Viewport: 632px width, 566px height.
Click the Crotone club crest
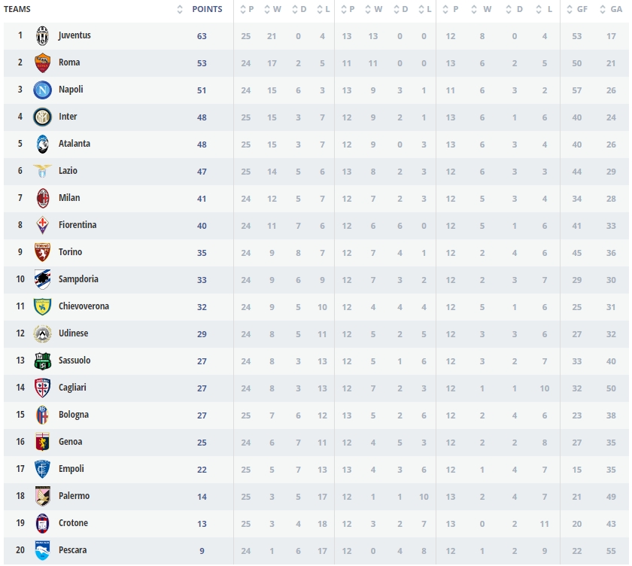click(42, 524)
